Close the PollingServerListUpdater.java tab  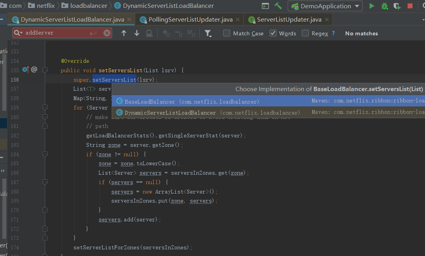238,20
